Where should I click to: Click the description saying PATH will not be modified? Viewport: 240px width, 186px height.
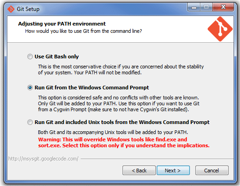tap(121, 69)
